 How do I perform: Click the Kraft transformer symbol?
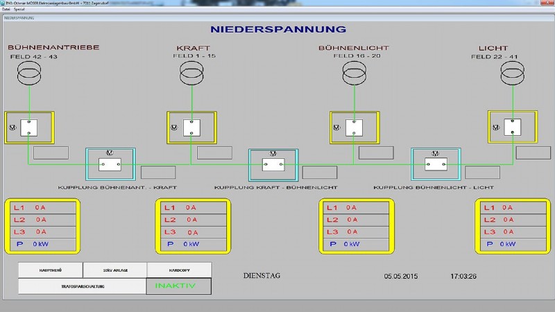point(191,72)
